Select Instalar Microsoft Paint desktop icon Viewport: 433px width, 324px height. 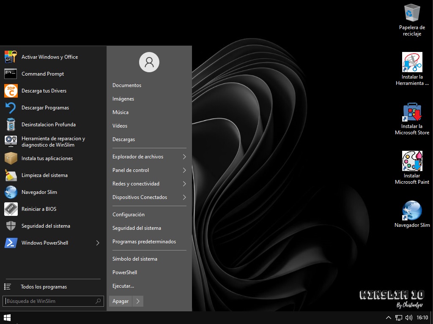click(412, 168)
